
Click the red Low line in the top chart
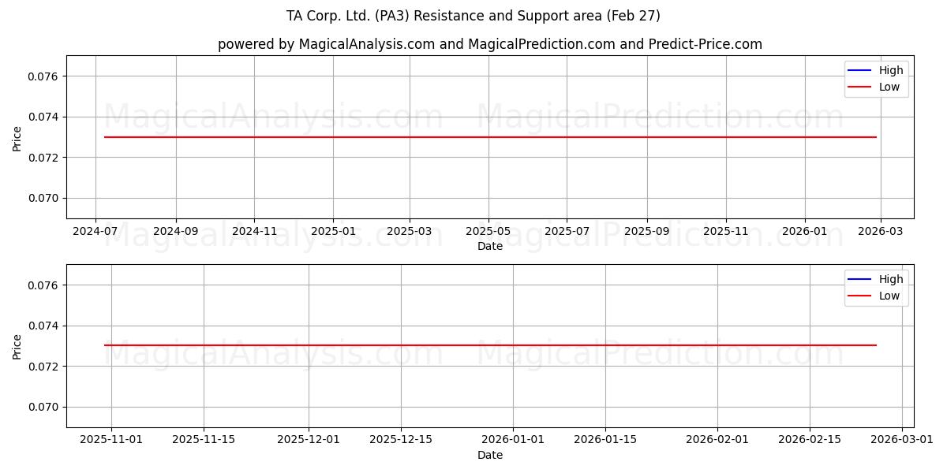pyautogui.click(x=490, y=137)
